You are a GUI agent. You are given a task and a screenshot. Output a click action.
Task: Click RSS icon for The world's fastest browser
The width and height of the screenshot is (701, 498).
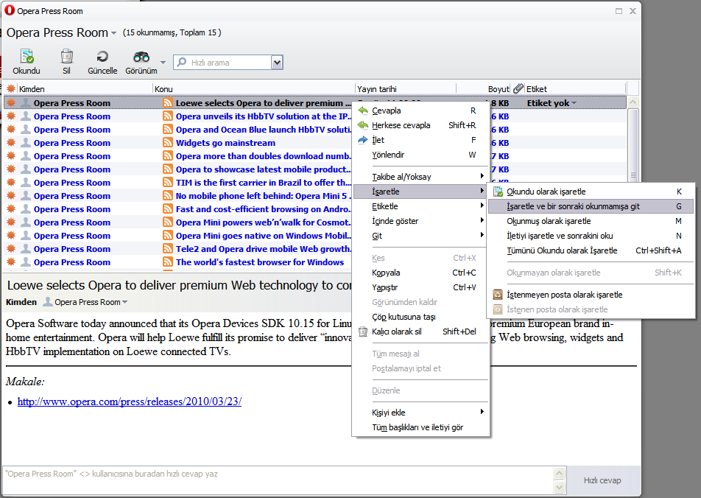point(168,262)
